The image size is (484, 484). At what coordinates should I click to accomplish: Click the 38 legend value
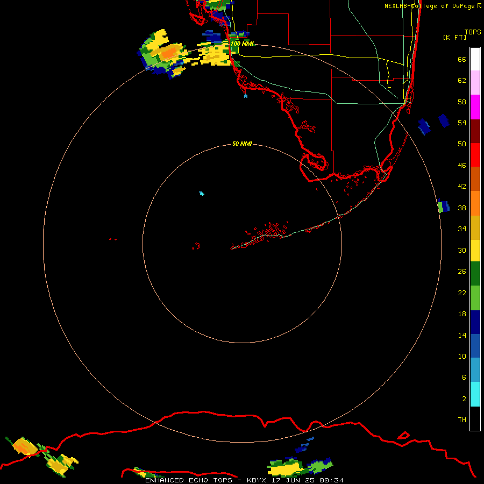tap(462, 208)
